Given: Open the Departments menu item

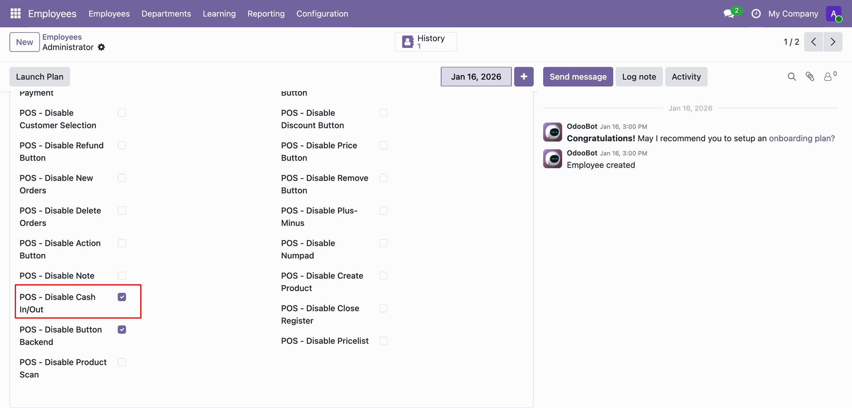Looking at the screenshot, I should tap(166, 14).
